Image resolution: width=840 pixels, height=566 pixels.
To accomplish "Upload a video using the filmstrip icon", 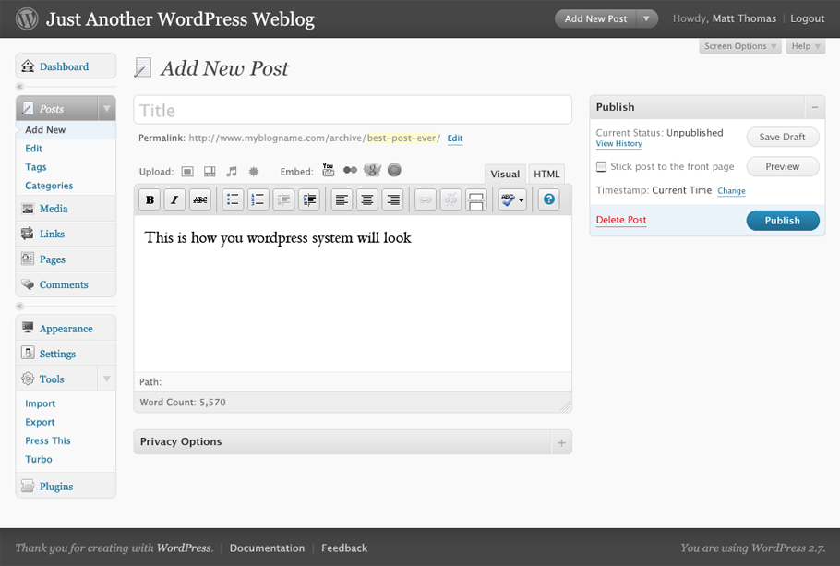I will 210,172.
